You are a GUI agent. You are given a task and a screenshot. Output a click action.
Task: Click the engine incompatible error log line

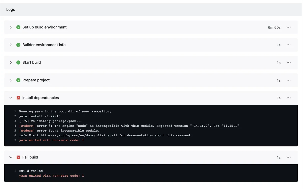coord(129,126)
